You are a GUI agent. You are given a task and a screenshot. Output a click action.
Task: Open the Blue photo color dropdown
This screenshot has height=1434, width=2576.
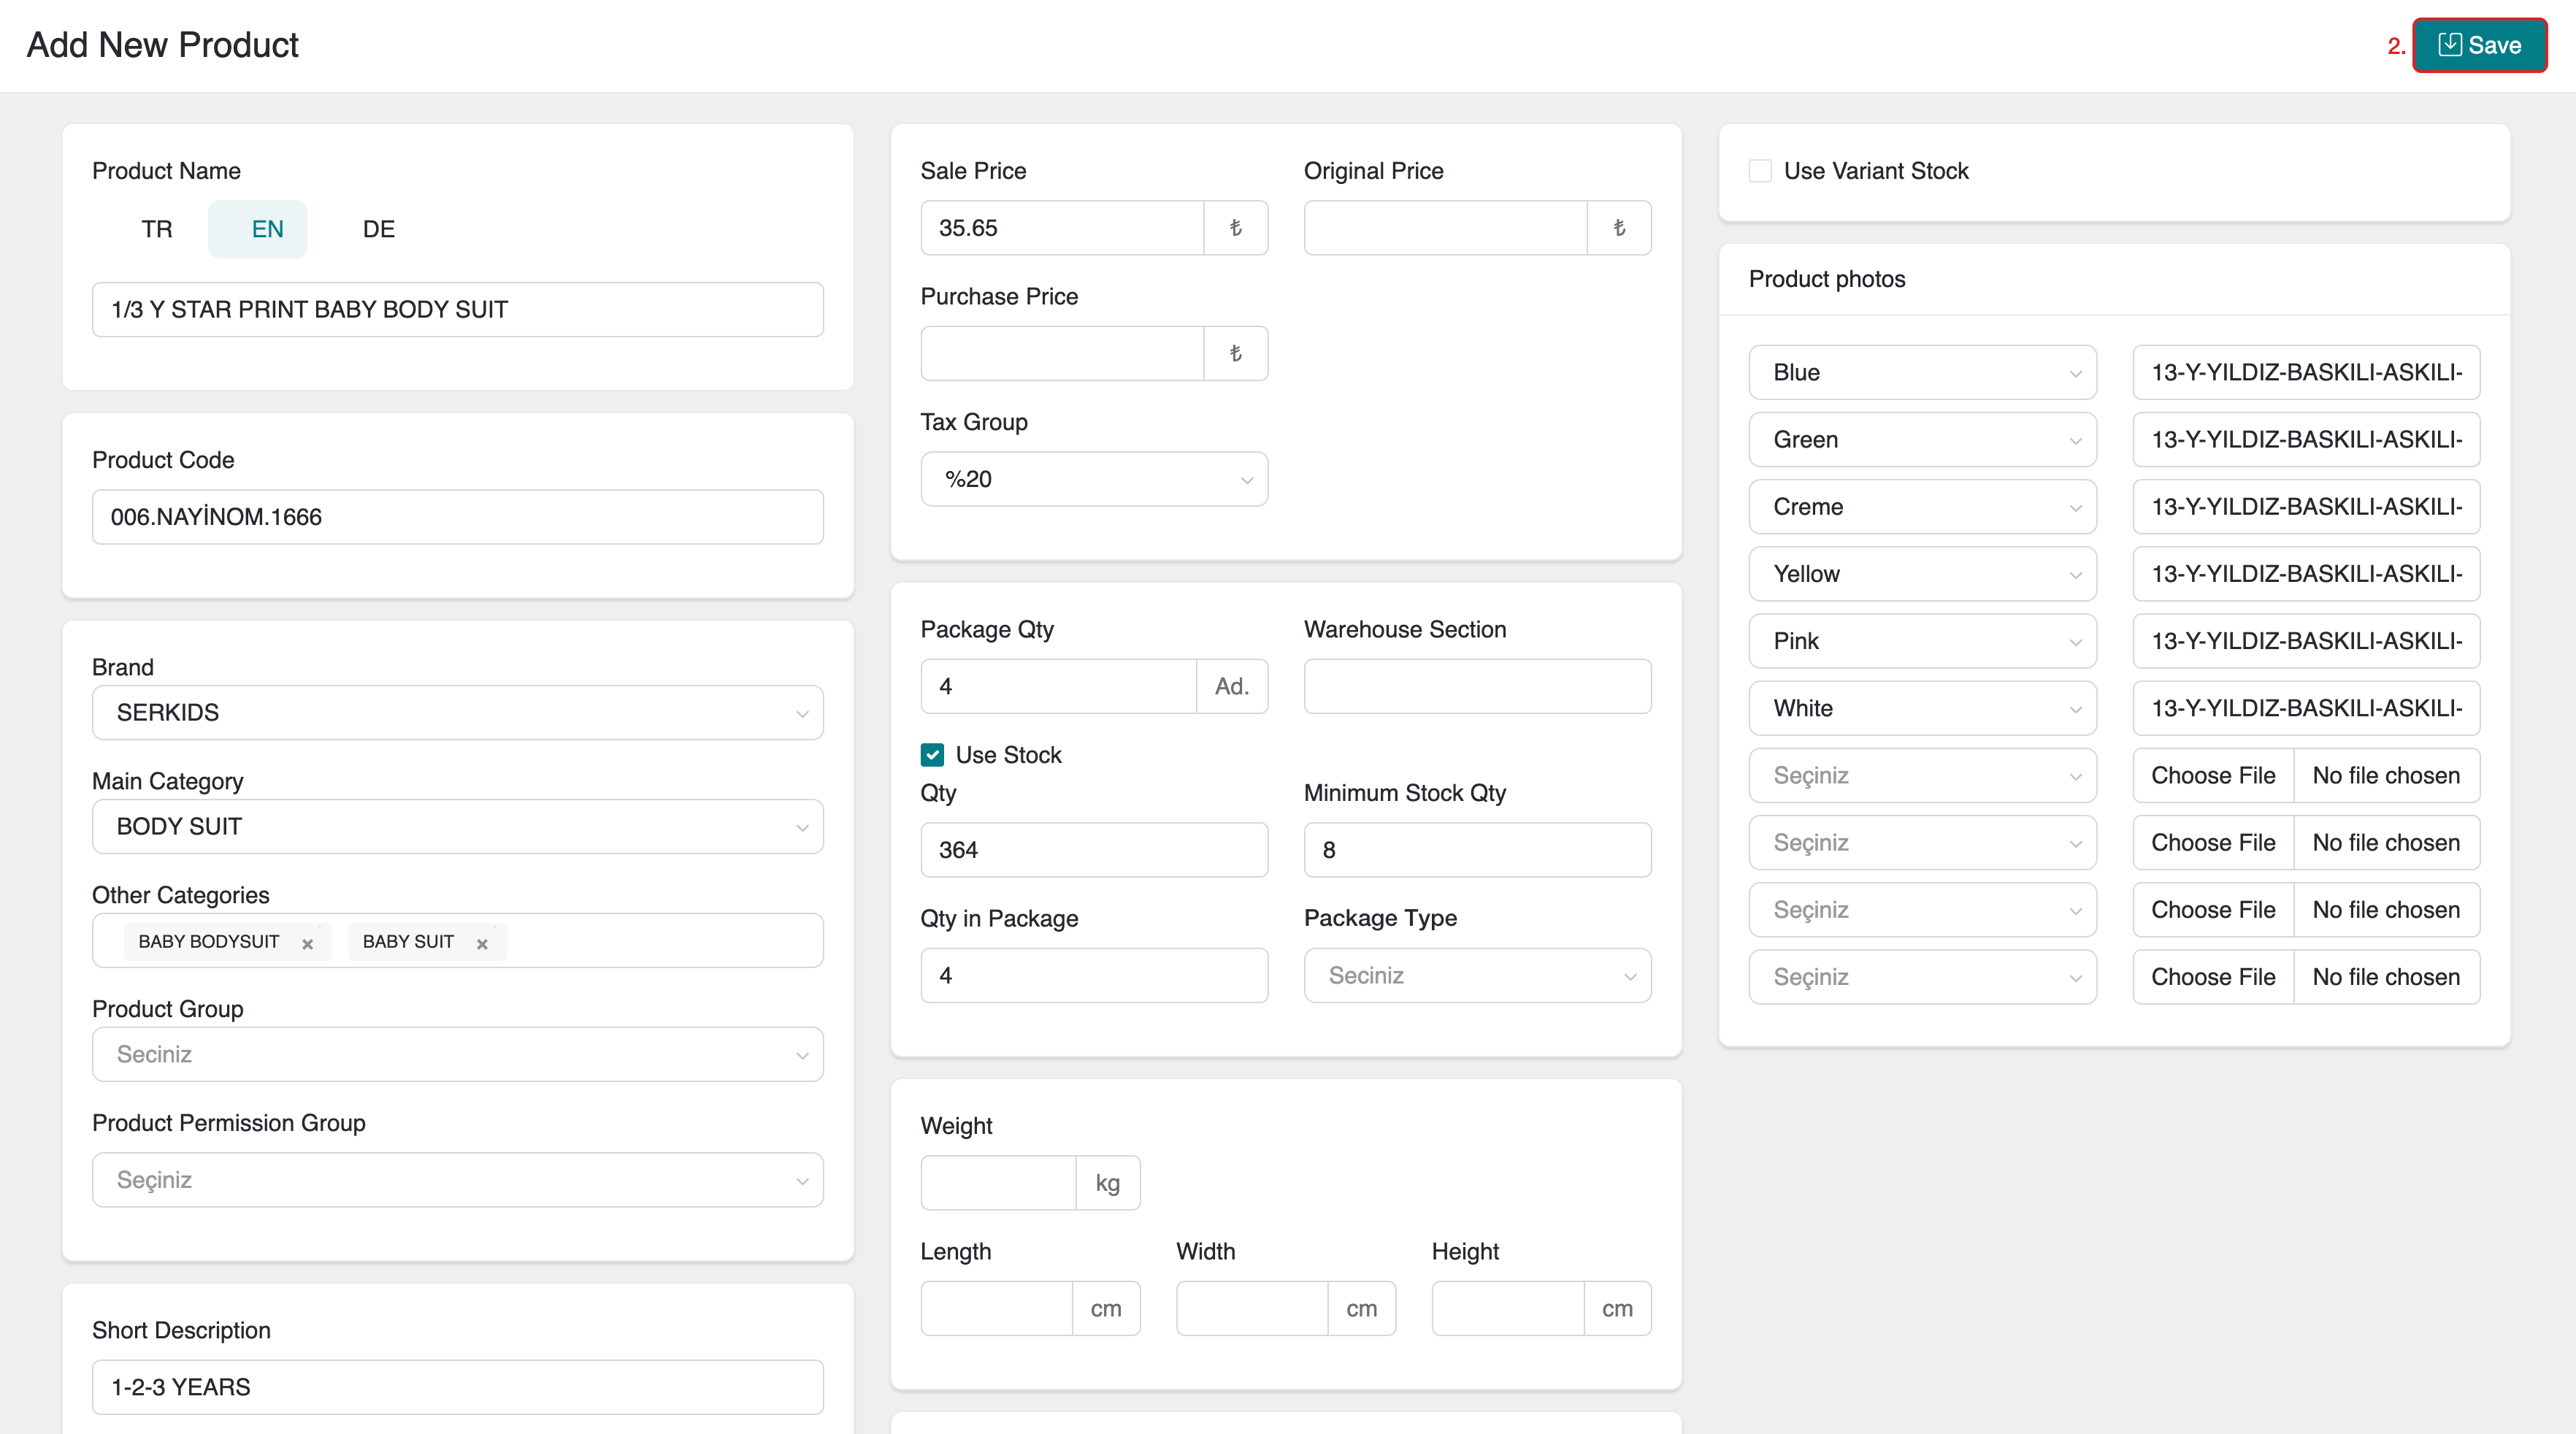[1922, 373]
